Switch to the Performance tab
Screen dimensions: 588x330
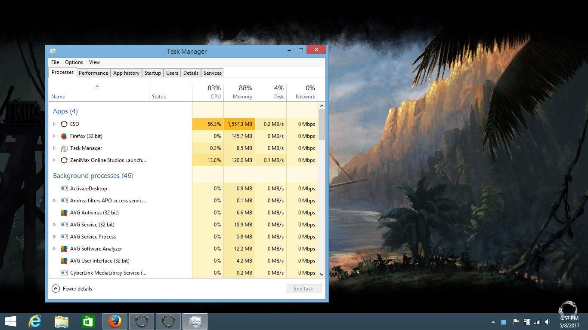click(93, 73)
